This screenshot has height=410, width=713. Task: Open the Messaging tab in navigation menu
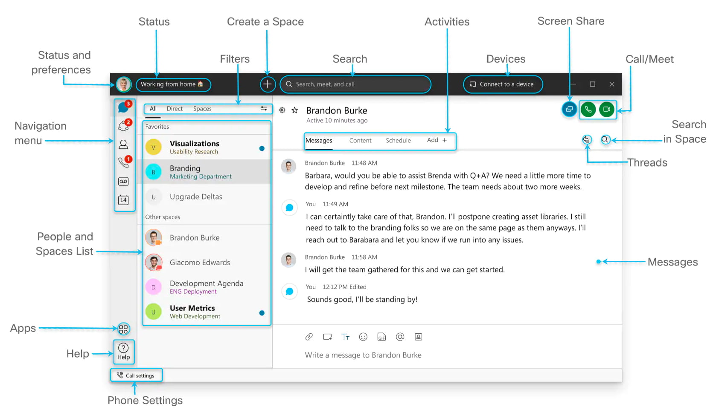[123, 107]
